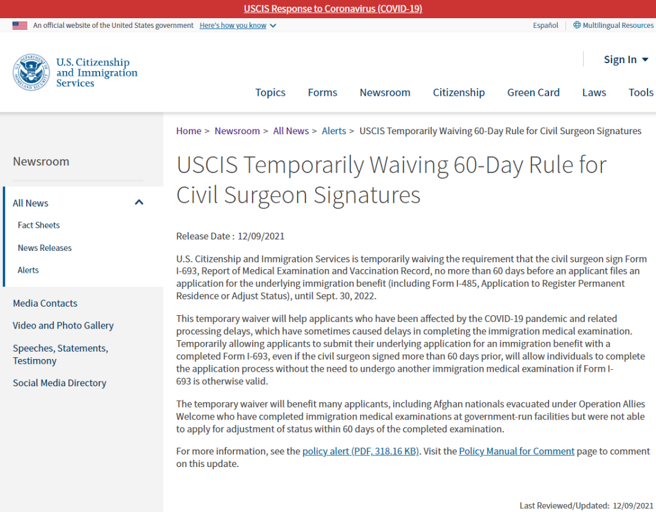This screenshot has width=656, height=512.
Task: Open Multilingual Resources link
Action: [x=618, y=26]
